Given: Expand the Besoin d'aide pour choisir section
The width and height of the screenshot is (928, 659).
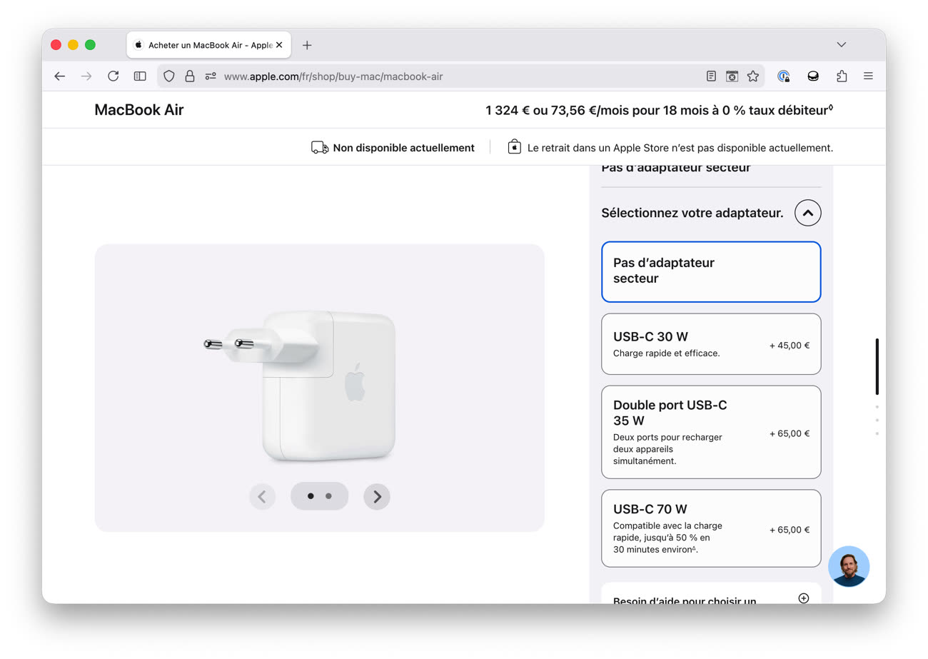Looking at the screenshot, I should [x=803, y=598].
